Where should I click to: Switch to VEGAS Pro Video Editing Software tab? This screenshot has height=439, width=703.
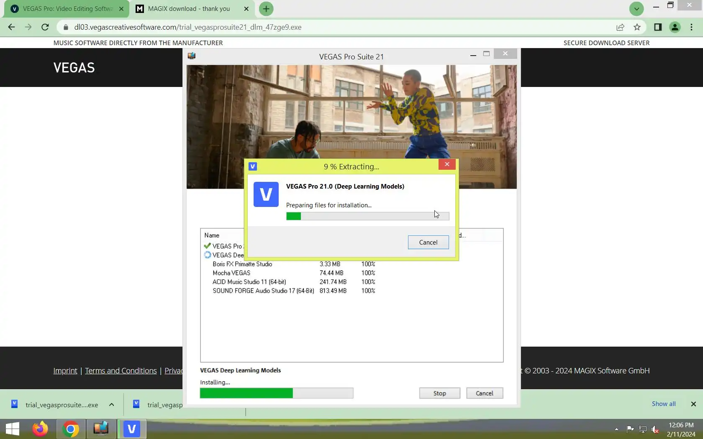(67, 9)
